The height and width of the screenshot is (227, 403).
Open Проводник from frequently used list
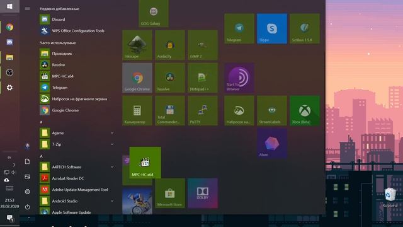click(77, 54)
